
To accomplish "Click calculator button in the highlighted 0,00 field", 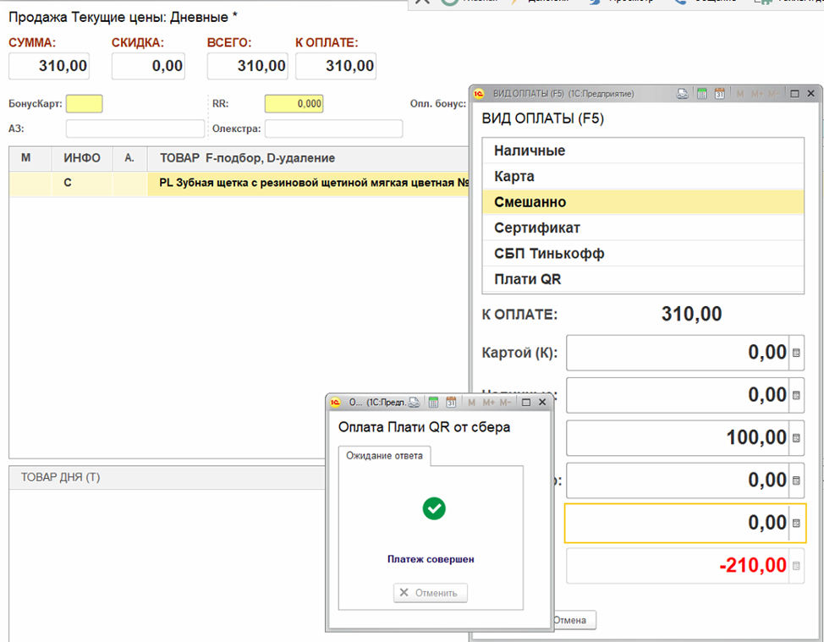I will coord(795,524).
